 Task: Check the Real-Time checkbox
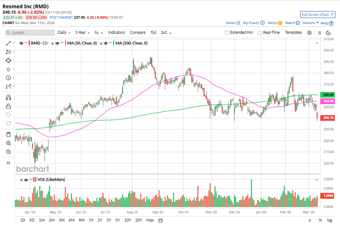click(x=260, y=33)
